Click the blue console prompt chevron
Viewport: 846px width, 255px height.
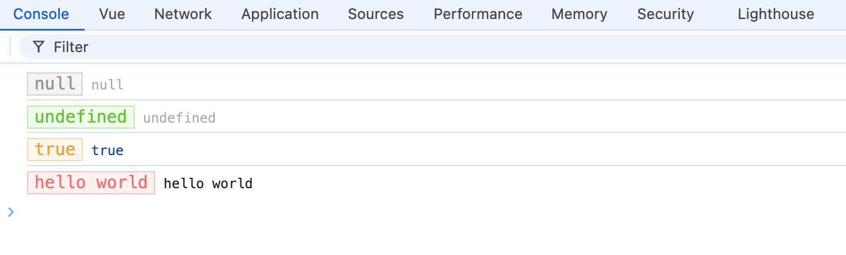coord(10,212)
